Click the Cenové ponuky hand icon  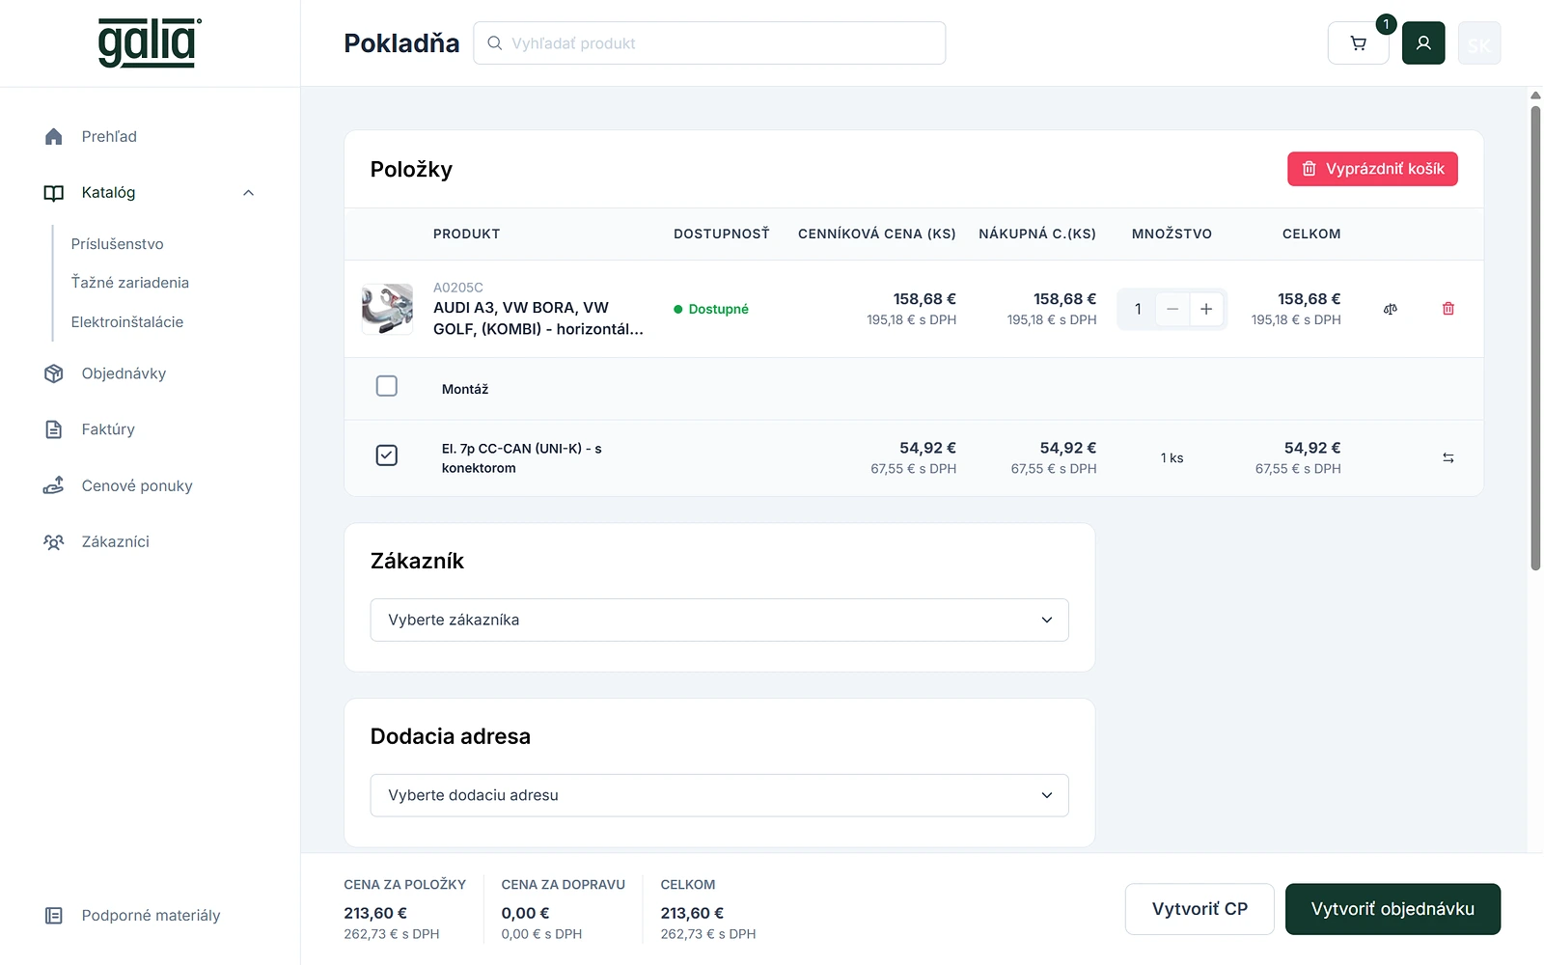coord(54,485)
